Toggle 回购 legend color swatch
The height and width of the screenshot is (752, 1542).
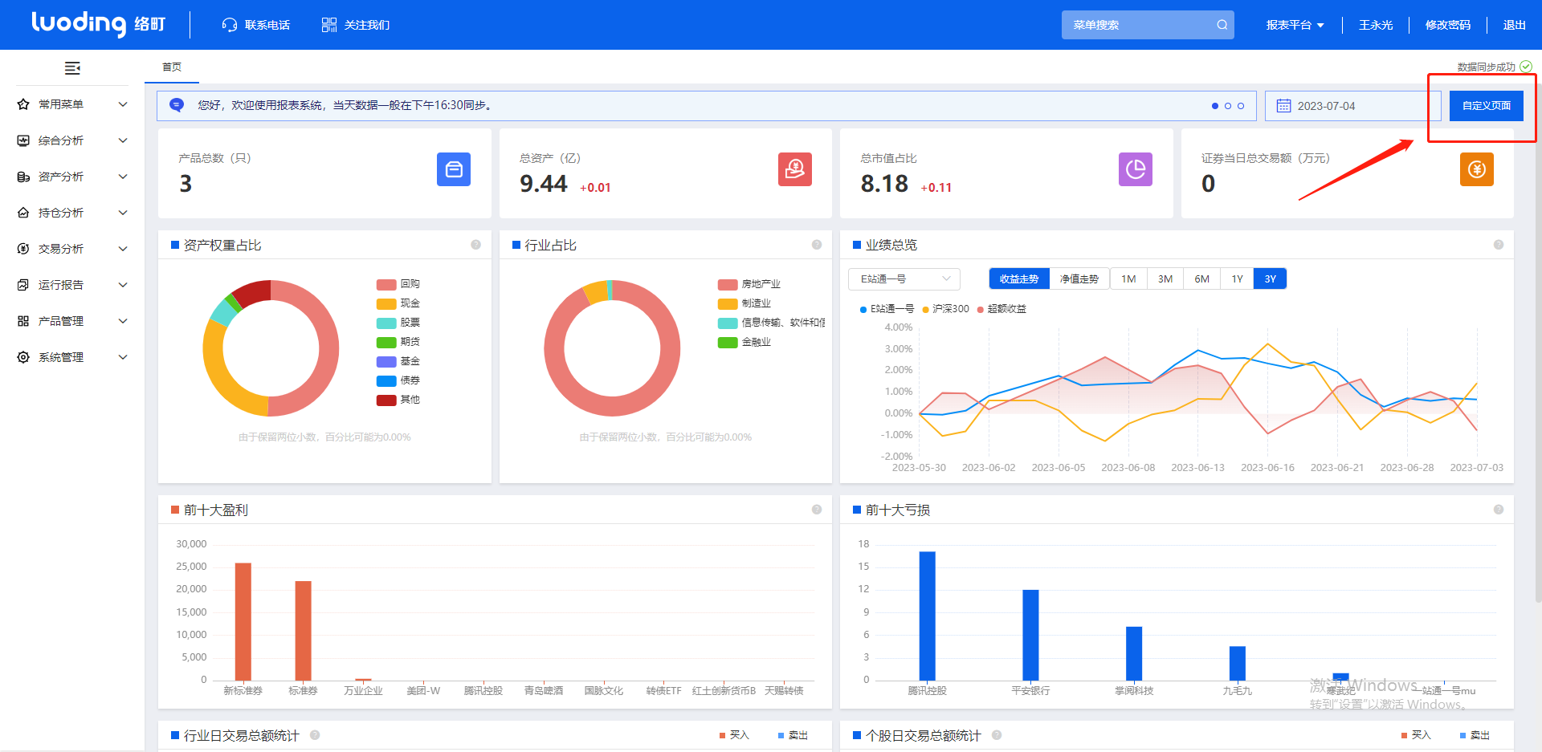point(386,284)
